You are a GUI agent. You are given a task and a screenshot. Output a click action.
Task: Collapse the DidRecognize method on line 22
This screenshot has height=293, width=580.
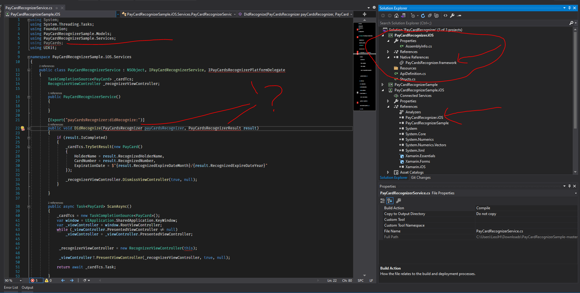coord(29,128)
